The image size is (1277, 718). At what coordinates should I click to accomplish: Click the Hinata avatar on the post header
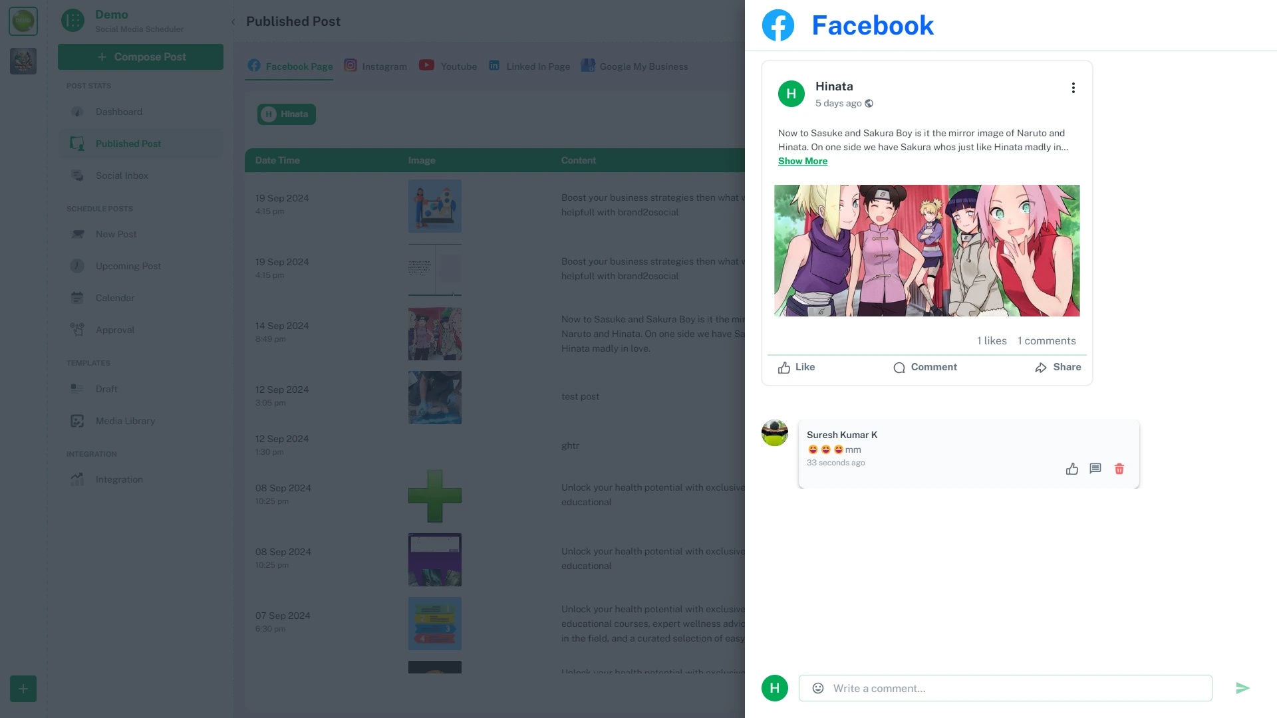pyautogui.click(x=791, y=94)
